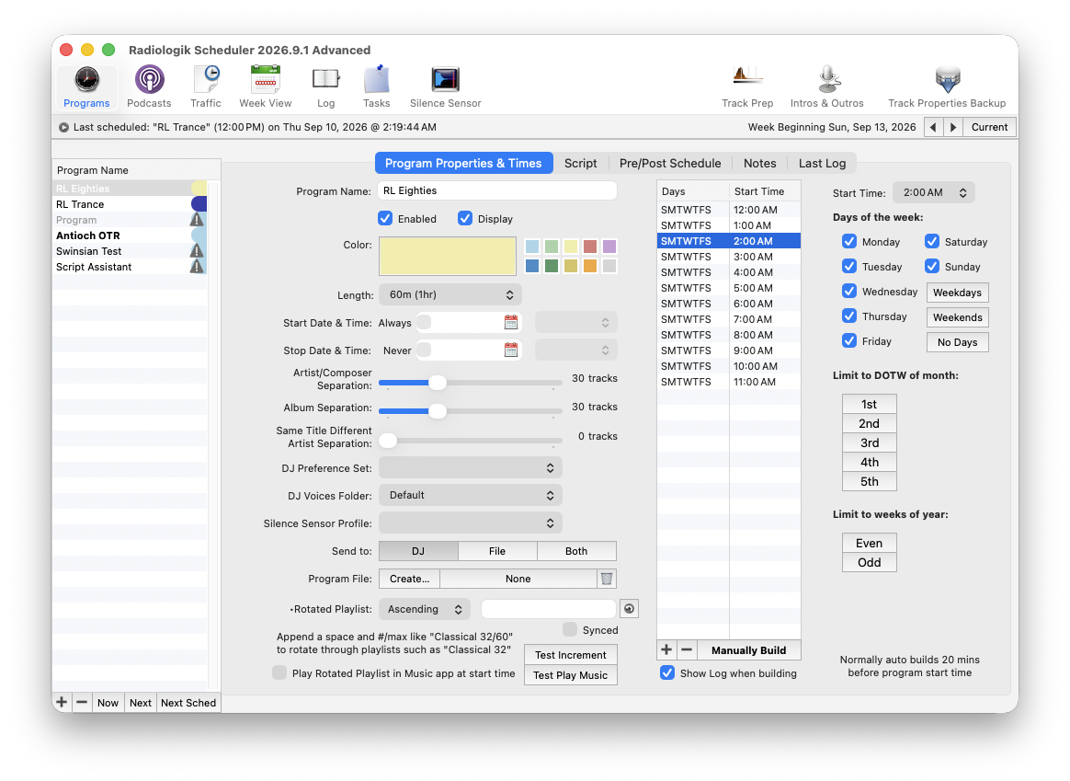Switch to the Last Log tab
The width and height of the screenshot is (1070, 781).
pos(822,163)
